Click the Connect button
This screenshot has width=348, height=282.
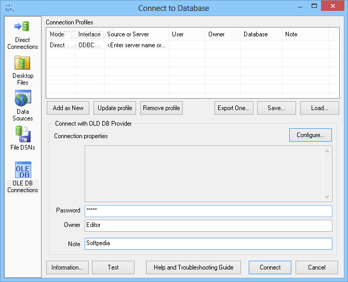tap(270, 267)
